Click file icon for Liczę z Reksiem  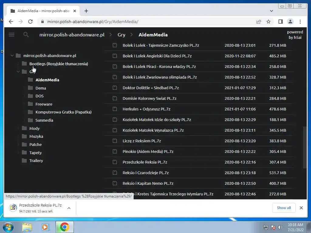[114, 141]
